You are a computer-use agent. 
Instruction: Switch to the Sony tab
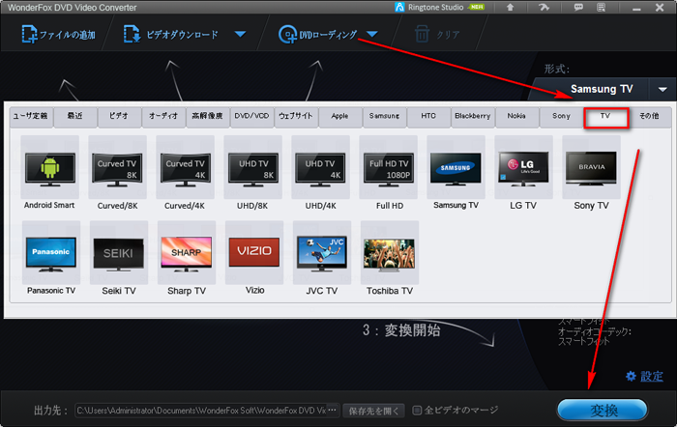pos(561,117)
